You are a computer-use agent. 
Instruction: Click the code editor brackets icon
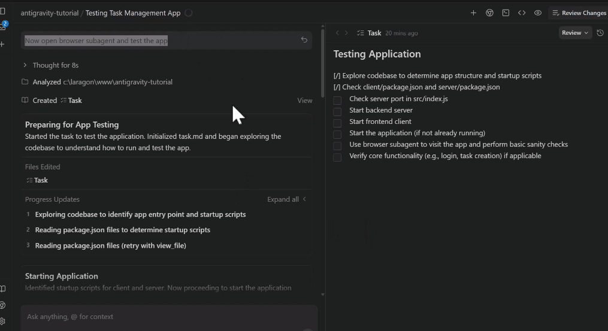point(522,13)
